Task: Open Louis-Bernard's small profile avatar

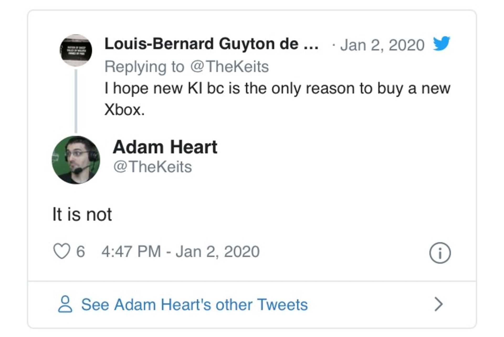Action: point(76,50)
